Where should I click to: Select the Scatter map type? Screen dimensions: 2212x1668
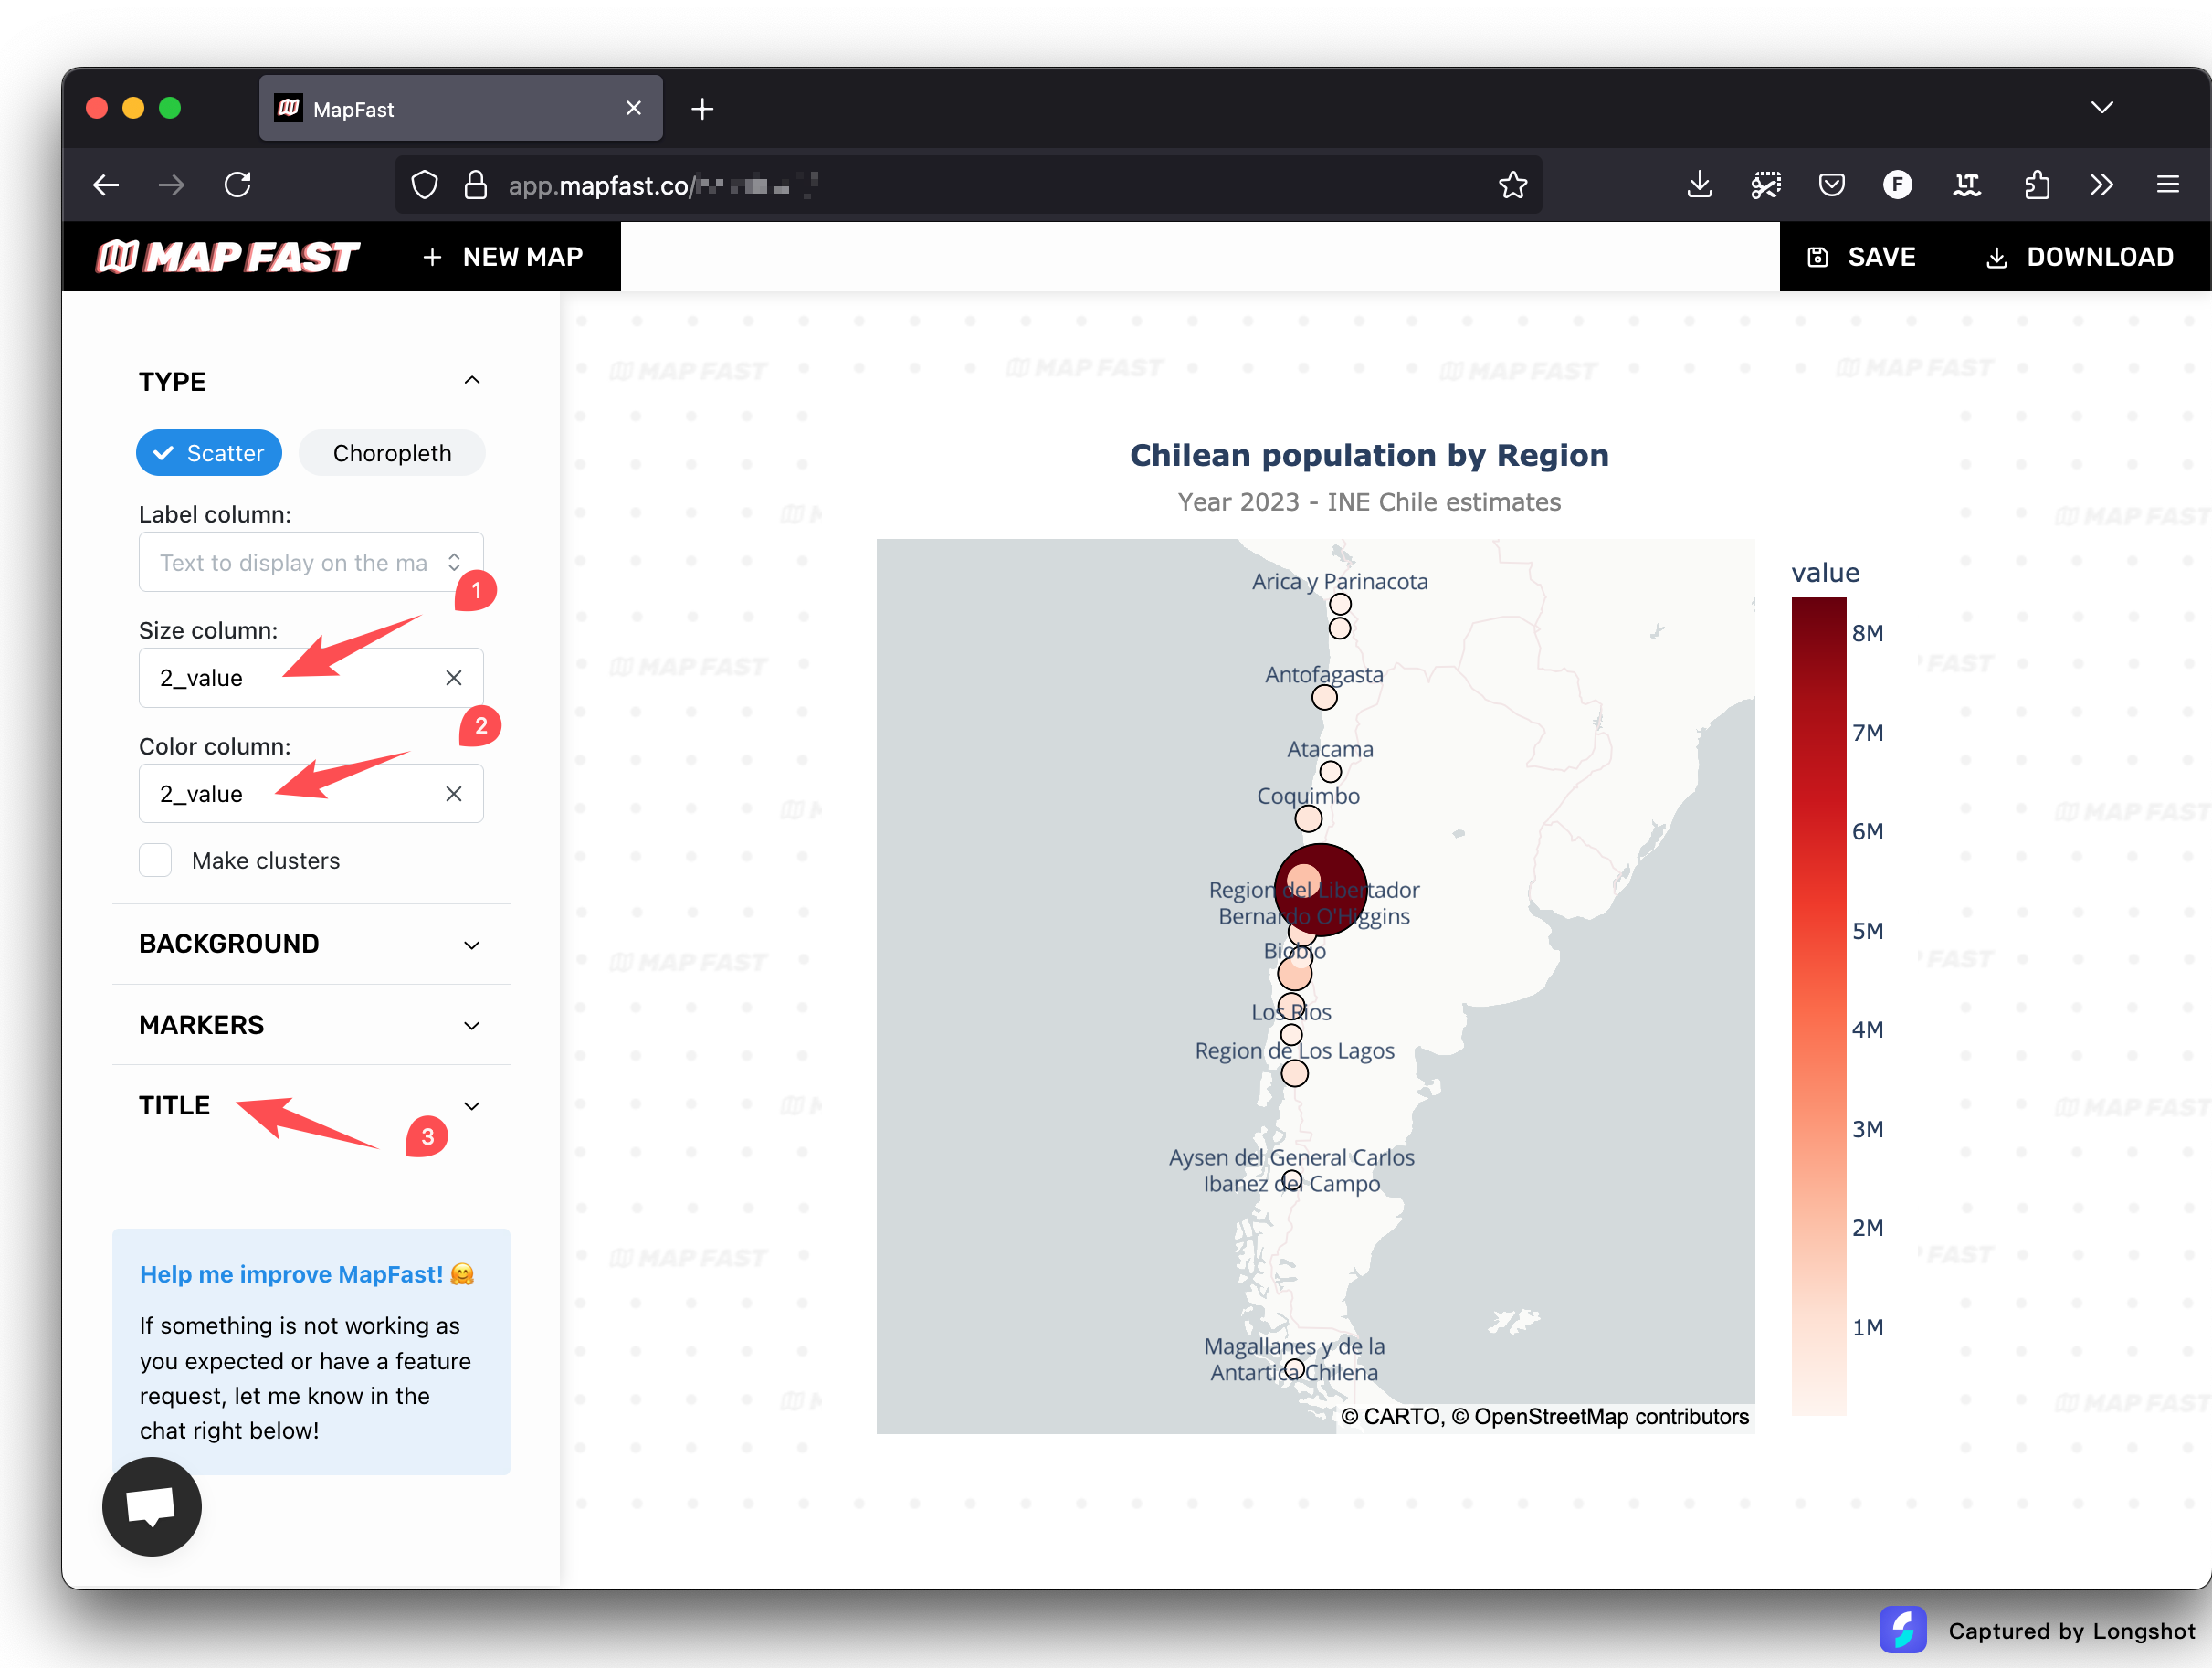(209, 453)
